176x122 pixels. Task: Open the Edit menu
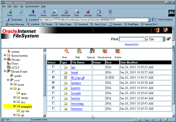tap(9, 6)
